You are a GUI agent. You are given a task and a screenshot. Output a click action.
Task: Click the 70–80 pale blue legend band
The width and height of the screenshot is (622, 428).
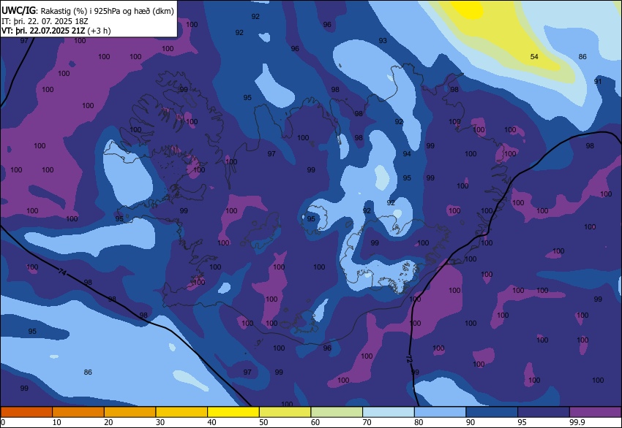389,412
